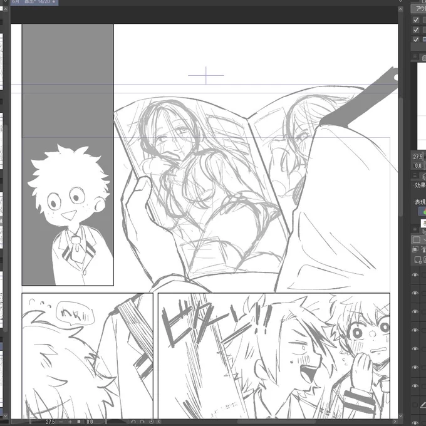The height and width of the screenshot is (426, 426).
Task: Hide the fourth layer via its eye icon
Action: 415,330
